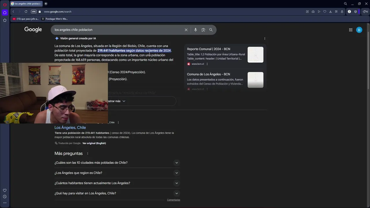Click the 'Más preguntas' heading
Screen dimensions: 370x208
point(69,153)
